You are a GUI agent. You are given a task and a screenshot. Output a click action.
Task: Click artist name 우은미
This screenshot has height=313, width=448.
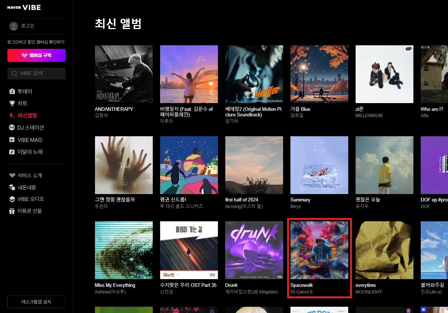coord(102,206)
